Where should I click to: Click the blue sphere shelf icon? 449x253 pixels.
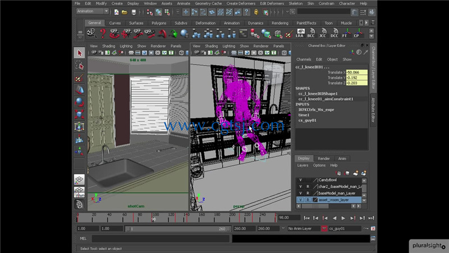pyautogui.click(x=185, y=33)
